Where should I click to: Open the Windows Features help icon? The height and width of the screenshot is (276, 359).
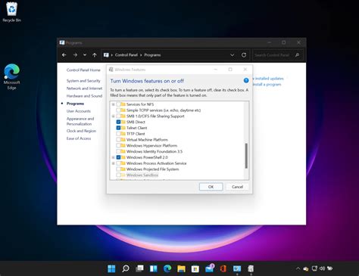click(x=246, y=80)
